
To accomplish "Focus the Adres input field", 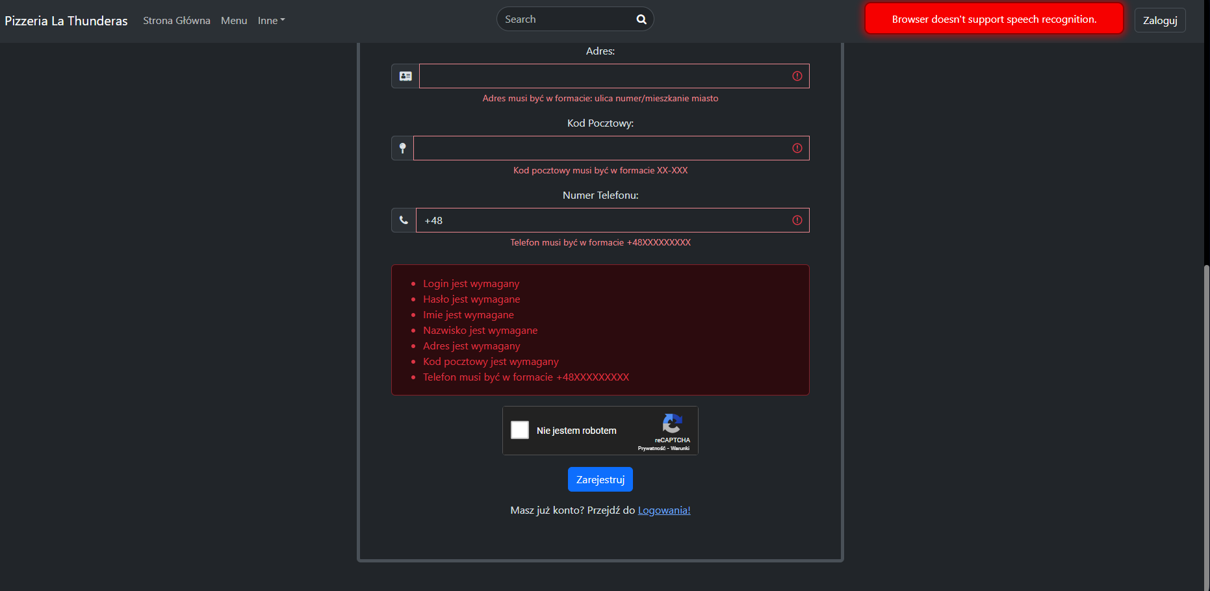I will point(601,76).
